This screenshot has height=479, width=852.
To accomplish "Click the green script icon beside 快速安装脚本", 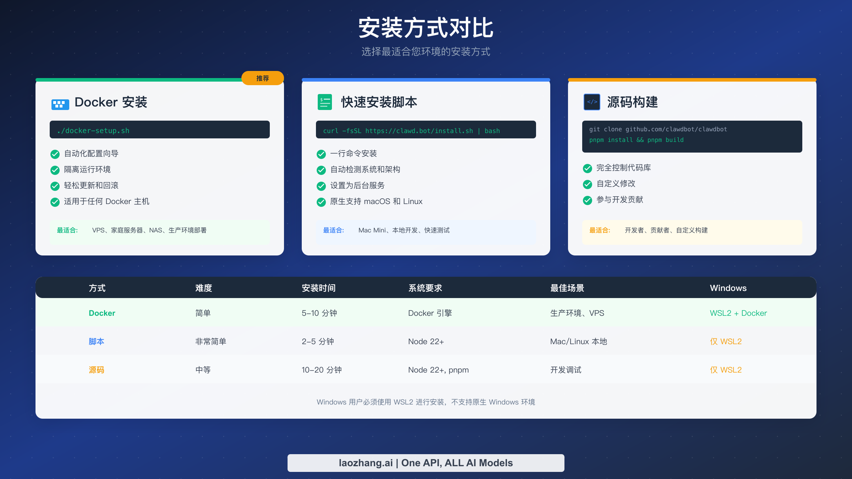I will 324,102.
